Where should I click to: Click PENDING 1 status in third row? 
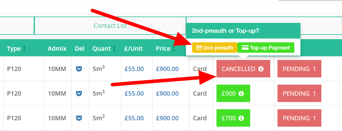coord(299,118)
